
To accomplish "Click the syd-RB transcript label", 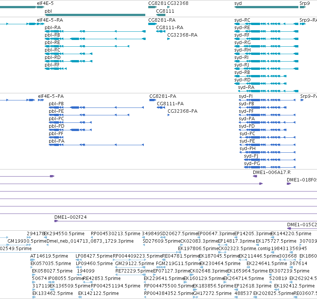I will [242, 72].
